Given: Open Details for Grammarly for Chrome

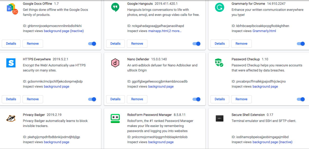Looking at the screenshot, I should [x=220, y=44].
